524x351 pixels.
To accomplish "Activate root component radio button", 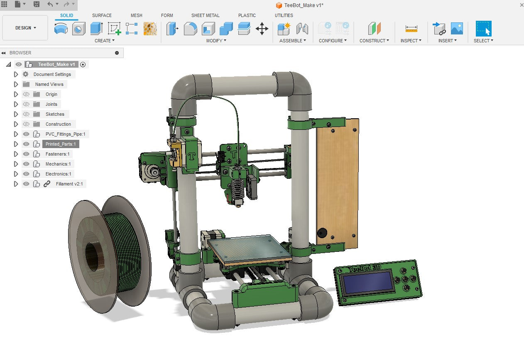I will click(83, 64).
